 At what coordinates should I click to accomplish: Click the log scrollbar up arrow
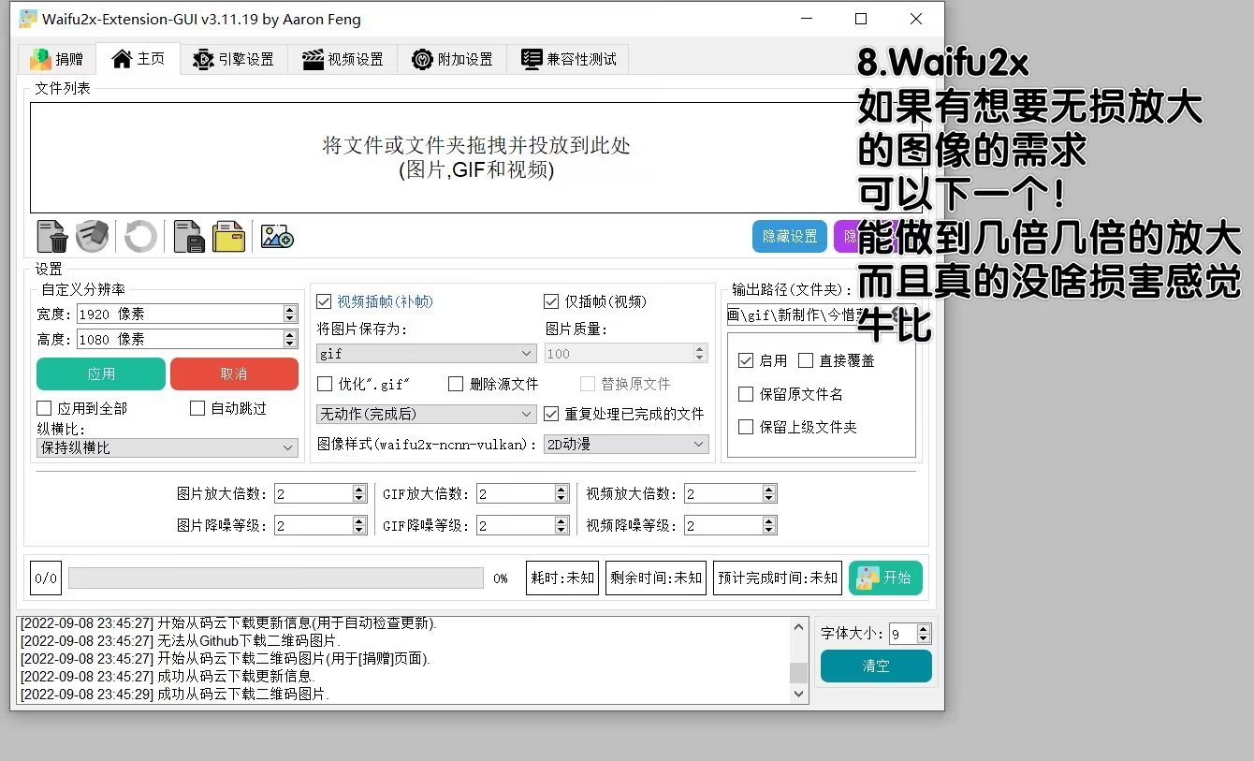coord(799,626)
